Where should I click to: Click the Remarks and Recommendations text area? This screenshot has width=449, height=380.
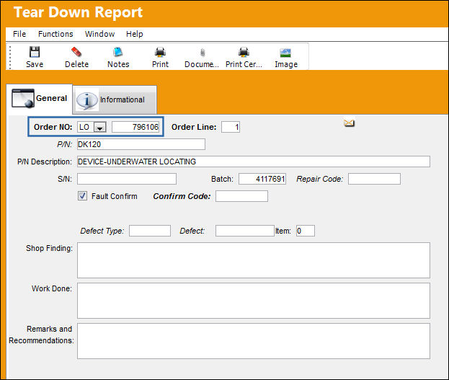254,341
